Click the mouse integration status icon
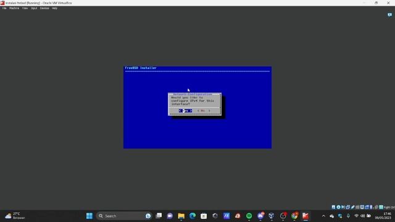Viewport: 395px width, 222px height. click(376, 207)
